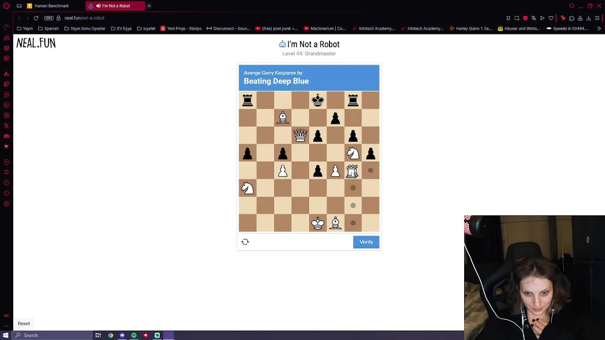Click the Verify button under the chessboard
The width and height of the screenshot is (605, 340).
[366, 242]
